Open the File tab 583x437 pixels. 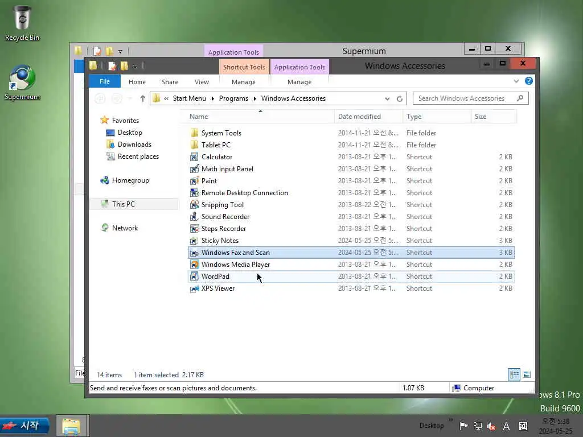coord(105,81)
